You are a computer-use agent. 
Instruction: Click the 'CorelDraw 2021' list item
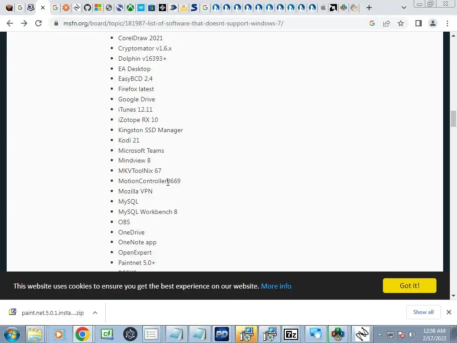pyautogui.click(x=141, y=38)
